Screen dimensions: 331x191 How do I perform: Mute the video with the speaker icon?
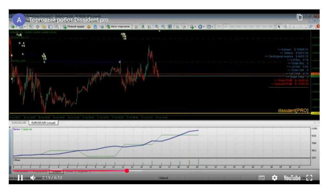(x=33, y=178)
